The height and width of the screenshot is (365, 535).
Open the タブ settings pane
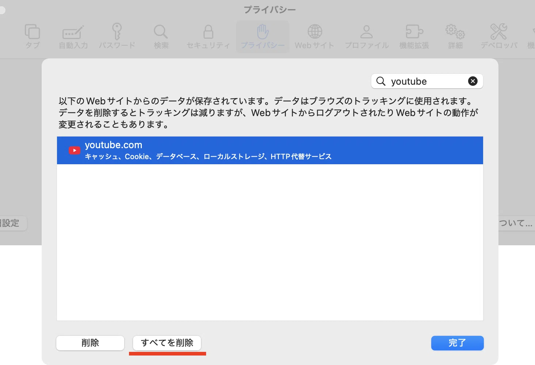tap(33, 36)
